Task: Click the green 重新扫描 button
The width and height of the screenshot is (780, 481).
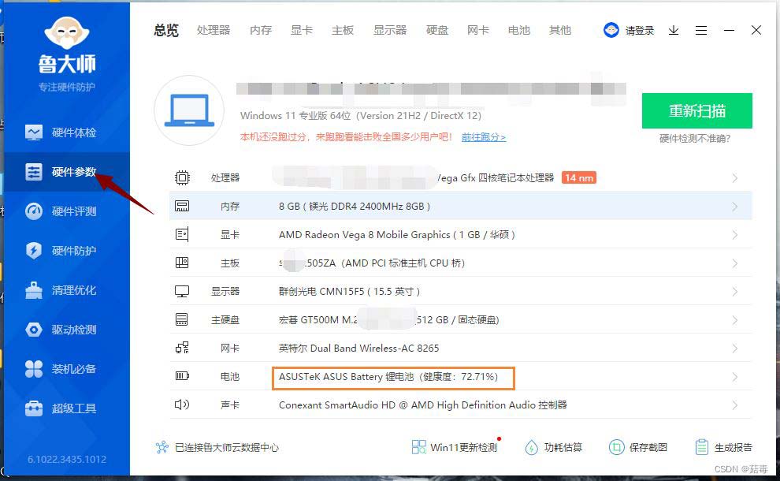Action: (697, 110)
